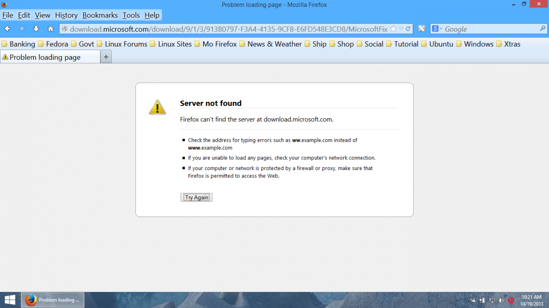Screen dimensions: 549x308
Task: Reload the page with the refresh icon
Action: tap(408, 29)
